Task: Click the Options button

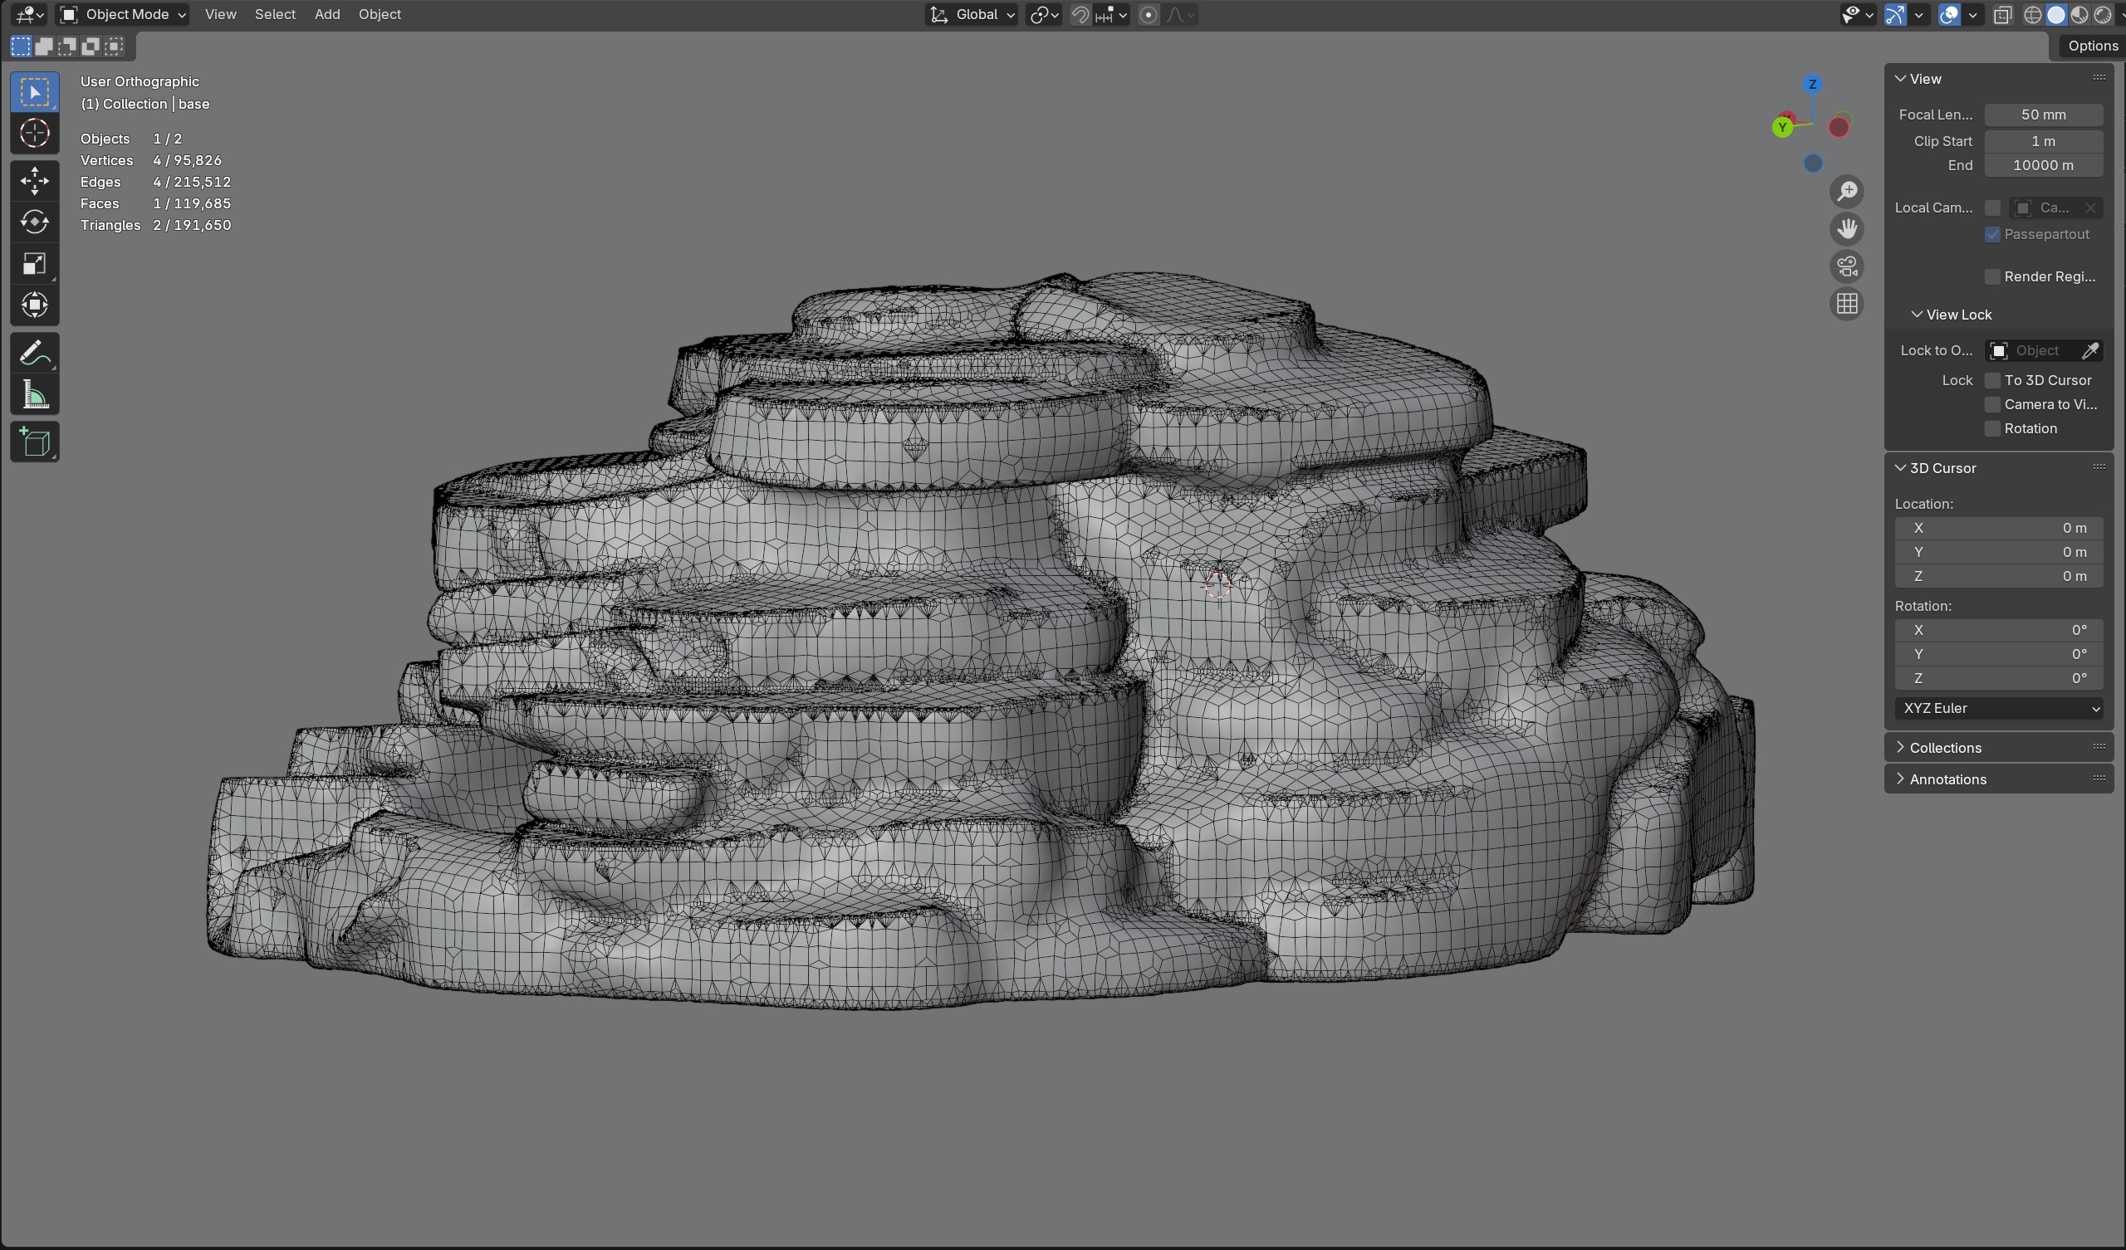Action: tap(2090, 46)
